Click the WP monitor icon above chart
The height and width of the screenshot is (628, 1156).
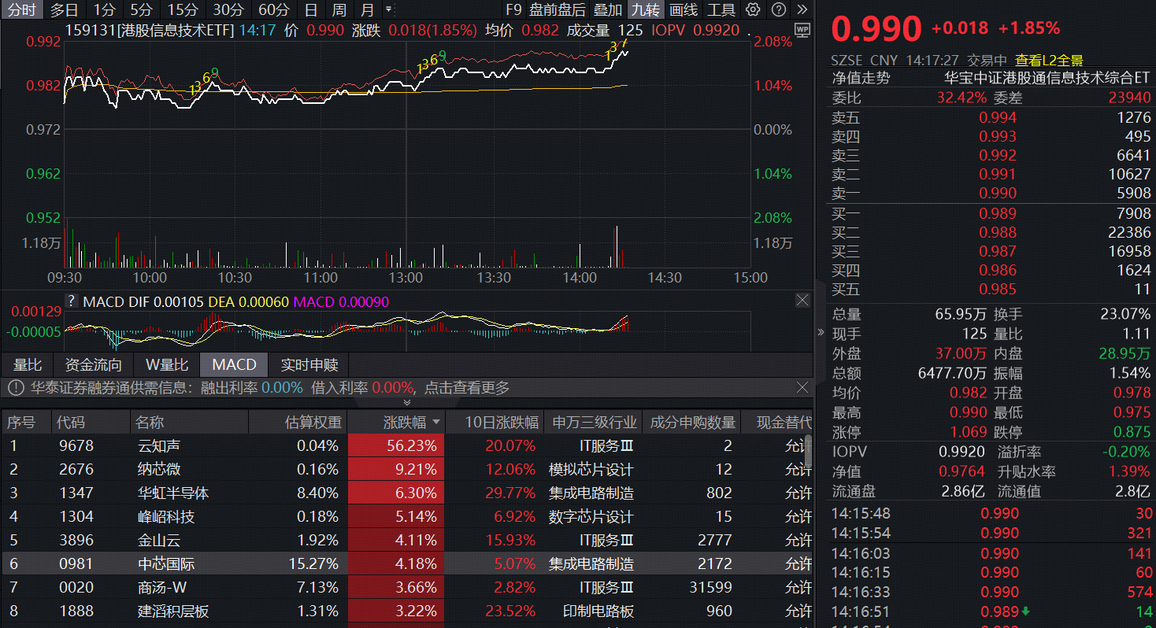point(802,30)
